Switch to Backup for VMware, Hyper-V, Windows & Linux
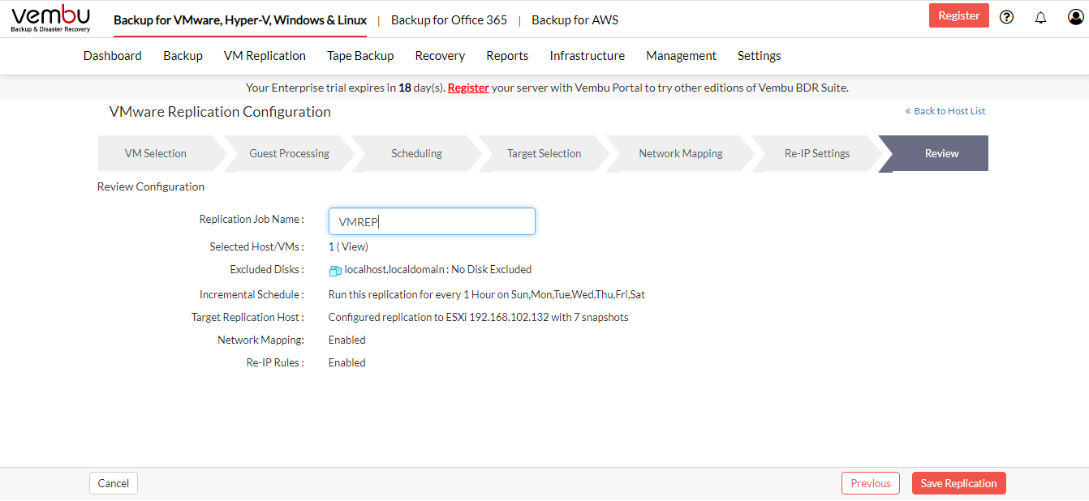This screenshot has height=501, width=1089. (x=240, y=20)
